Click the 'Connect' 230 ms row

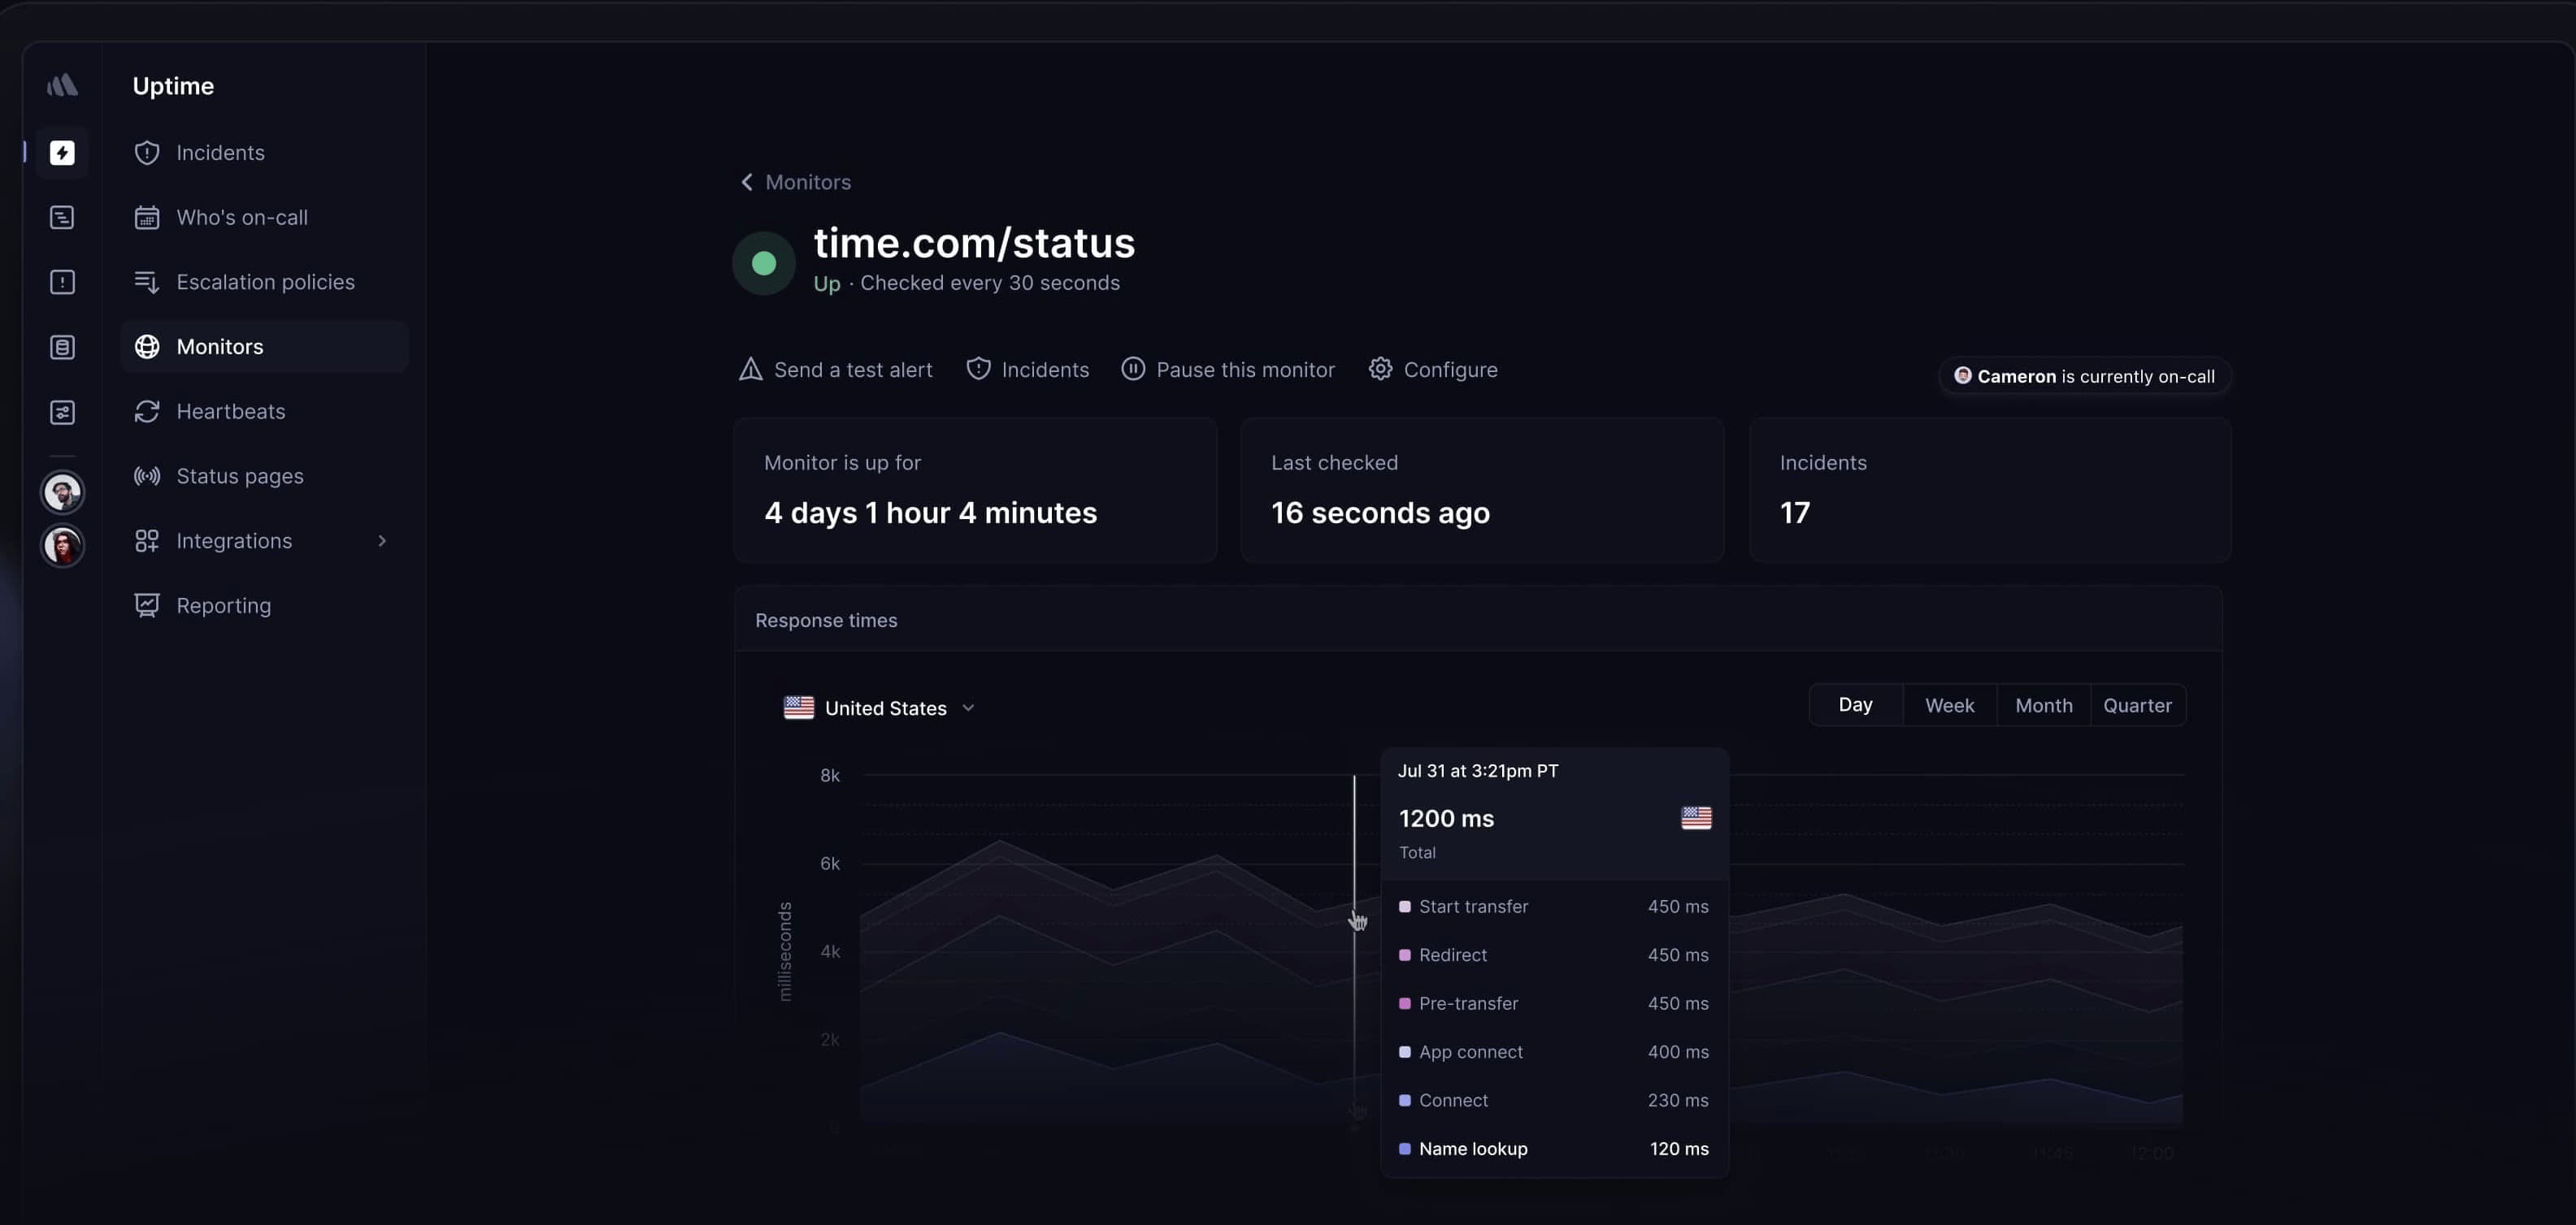click(x=1554, y=1101)
